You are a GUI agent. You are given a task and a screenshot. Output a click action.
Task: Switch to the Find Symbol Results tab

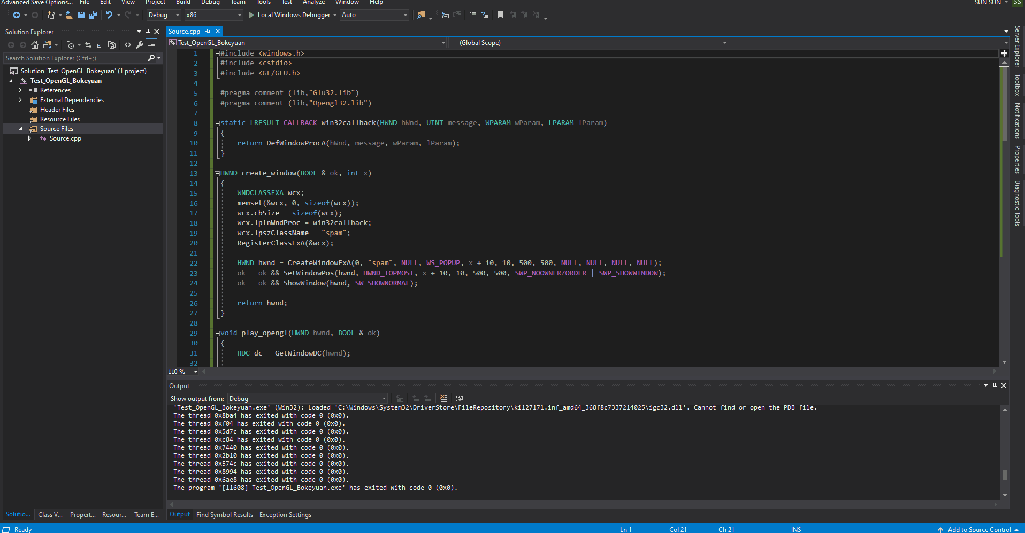224,515
